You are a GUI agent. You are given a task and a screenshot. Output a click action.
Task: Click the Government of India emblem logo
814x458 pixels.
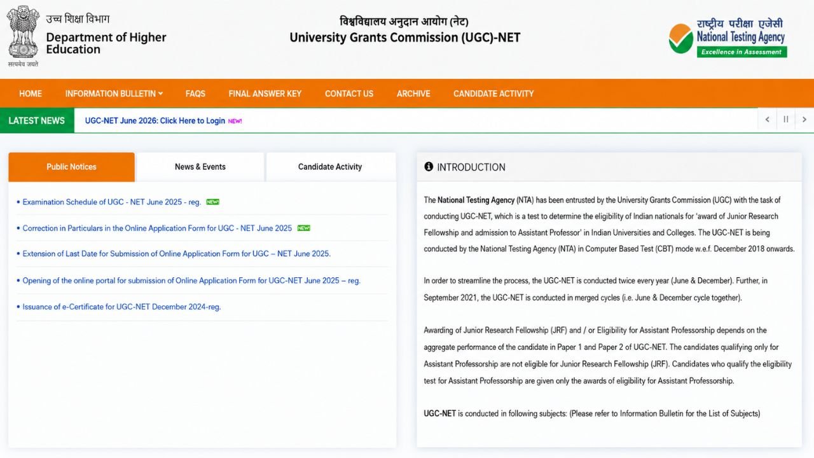pyautogui.click(x=24, y=36)
